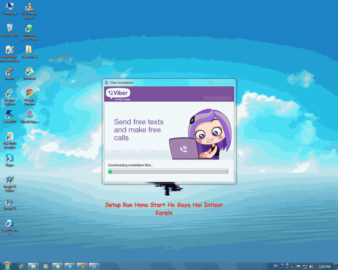Open VLC media player shortcut
Viewport: 338px width, 270px height.
click(x=29, y=10)
